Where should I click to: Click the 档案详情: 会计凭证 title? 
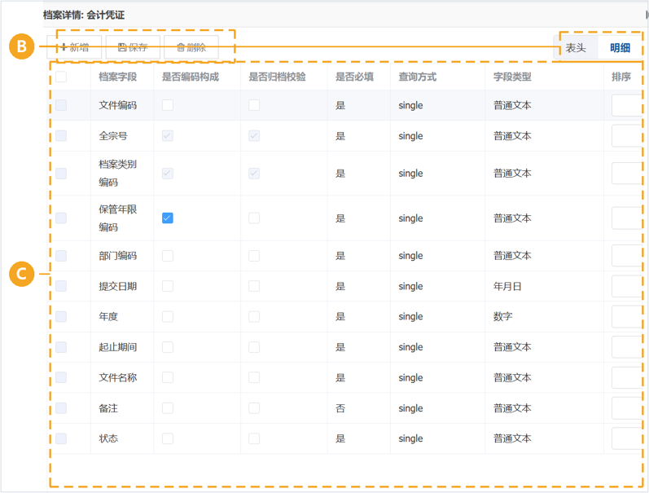click(x=84, y=15)
